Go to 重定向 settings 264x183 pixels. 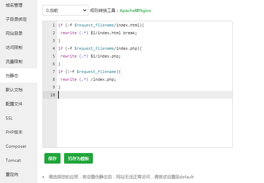[12, 175]
